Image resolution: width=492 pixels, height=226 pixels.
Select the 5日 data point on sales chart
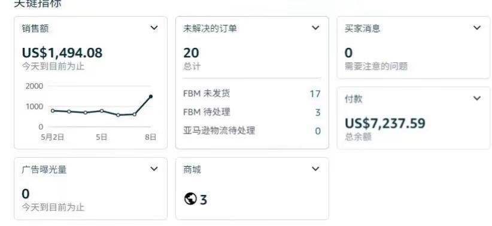pos(102,111)
